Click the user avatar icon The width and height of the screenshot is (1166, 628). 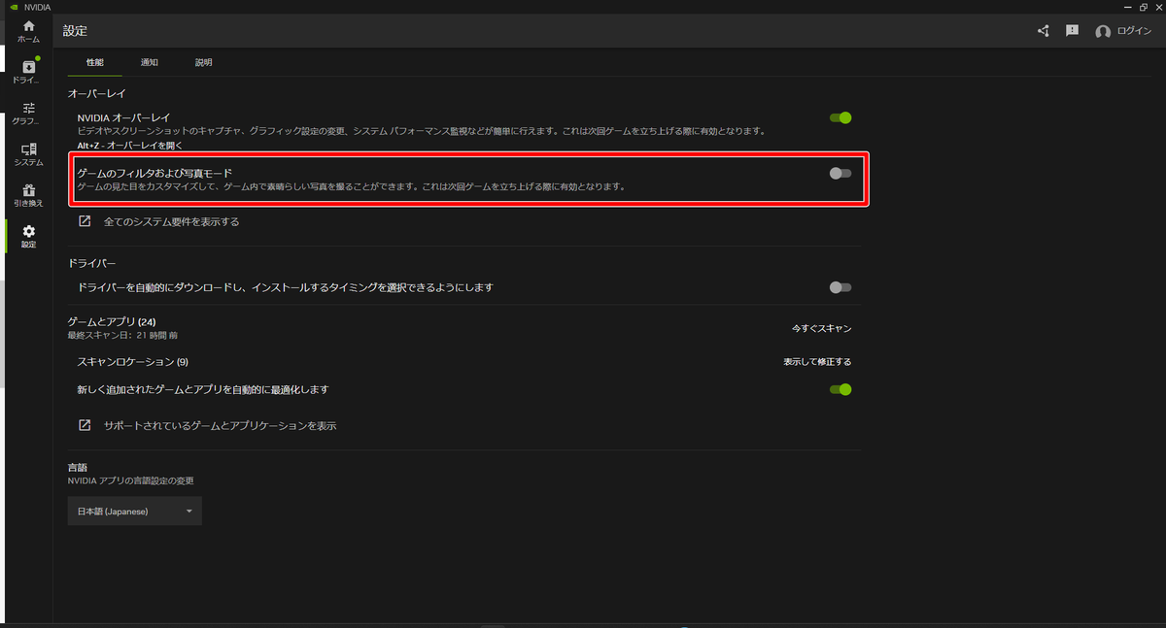click(x=1102, y=32)
